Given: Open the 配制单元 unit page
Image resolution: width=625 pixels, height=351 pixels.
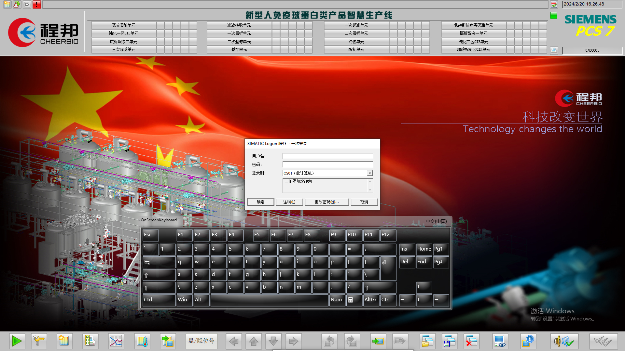Looking at the screenshot, I should coord(356,50).
